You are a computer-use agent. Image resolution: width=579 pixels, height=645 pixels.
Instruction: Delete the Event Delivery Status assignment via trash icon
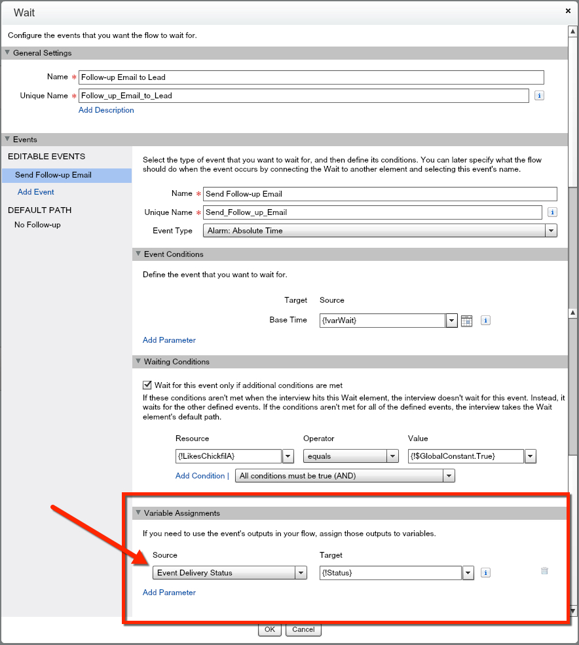point(544,571)
